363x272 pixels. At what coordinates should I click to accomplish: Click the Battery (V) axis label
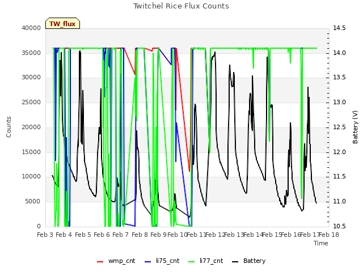pos(355,127)
